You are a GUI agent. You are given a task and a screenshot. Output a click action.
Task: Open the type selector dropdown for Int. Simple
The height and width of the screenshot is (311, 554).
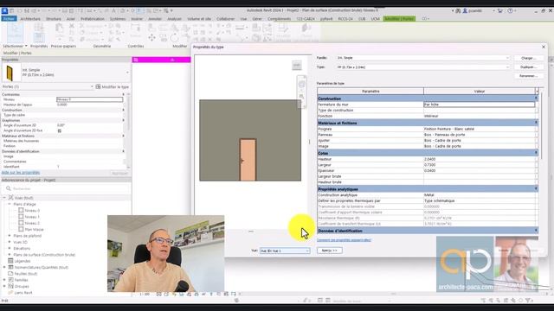click(127, 73)
